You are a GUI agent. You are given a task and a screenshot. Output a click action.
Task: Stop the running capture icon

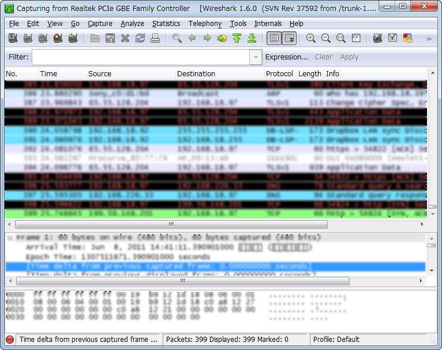point(58,38)
